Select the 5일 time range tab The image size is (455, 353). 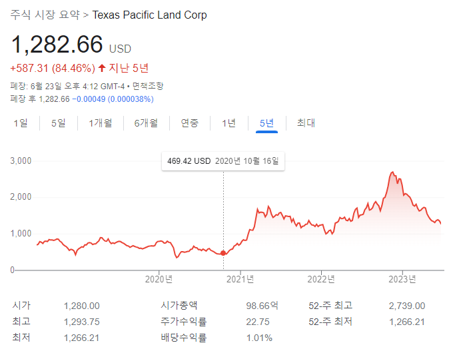click(59, 123)
